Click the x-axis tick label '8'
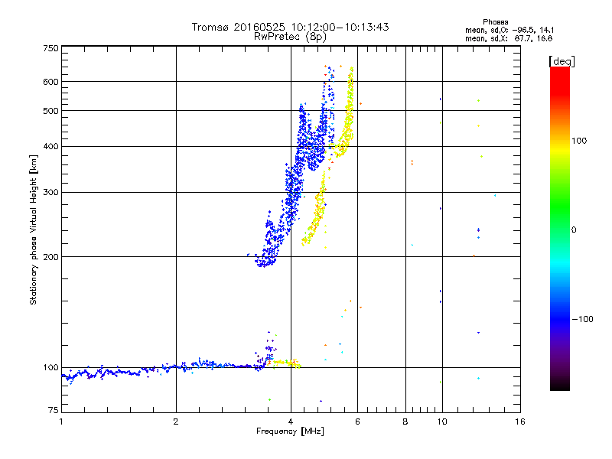Screen dimensions: 612x459 click(405, 422)
